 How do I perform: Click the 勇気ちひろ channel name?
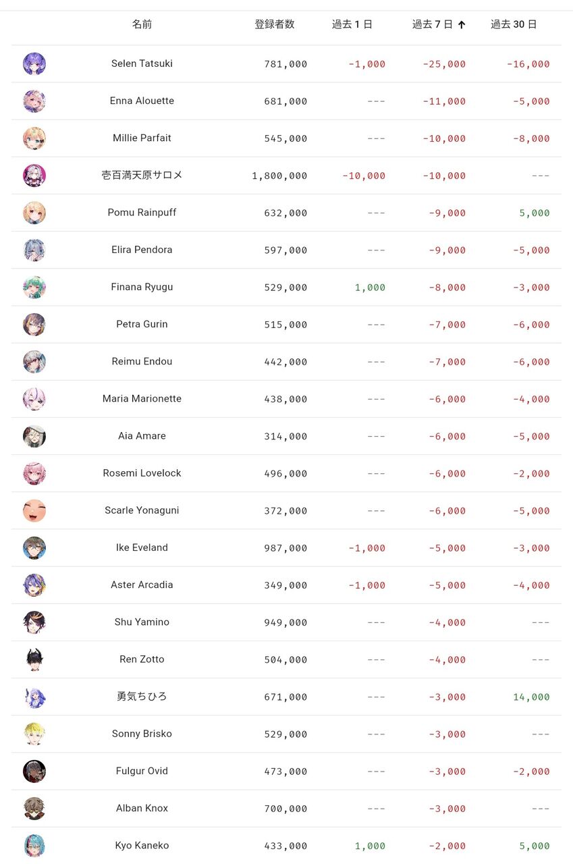pyautogui.click(x=142, y=697)
